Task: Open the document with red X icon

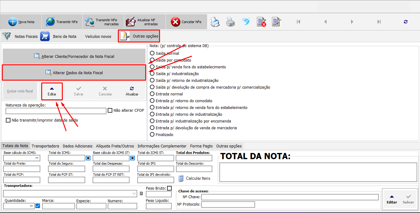Action: (261, 22)
